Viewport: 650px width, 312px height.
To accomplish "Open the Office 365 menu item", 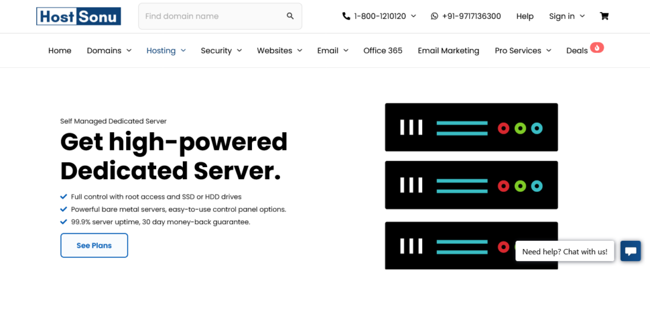I will pos(383,51).
